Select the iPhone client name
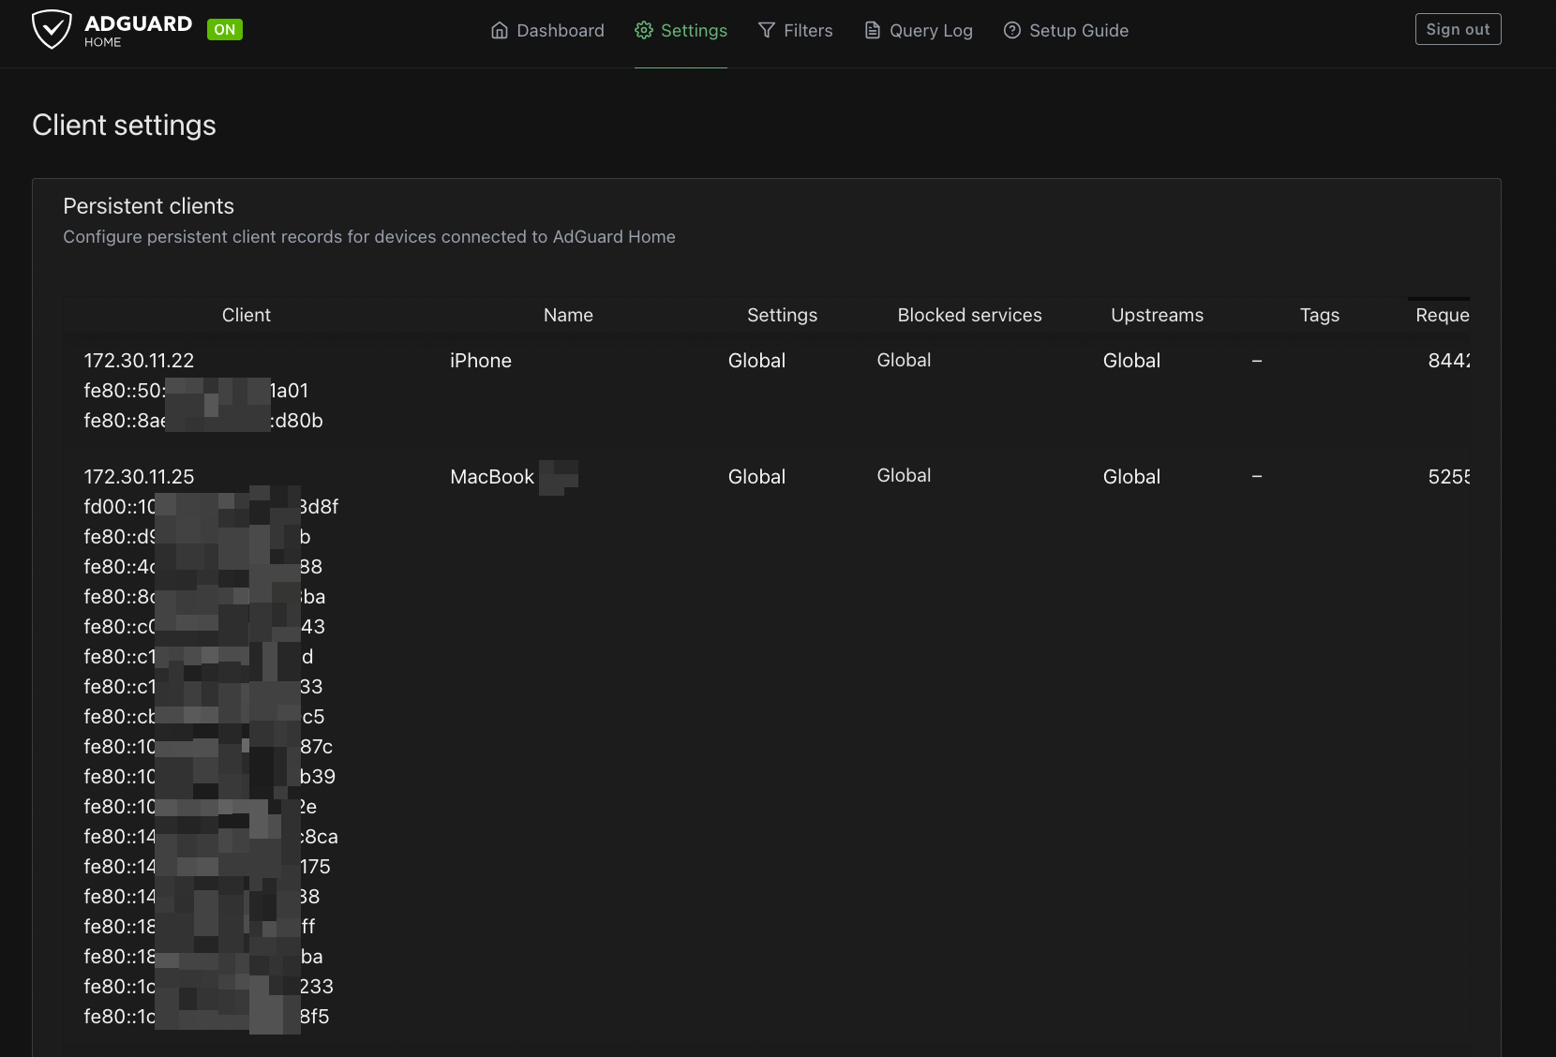The height and width of the screenshot is (1057, 1556). (x=481, y=361)
